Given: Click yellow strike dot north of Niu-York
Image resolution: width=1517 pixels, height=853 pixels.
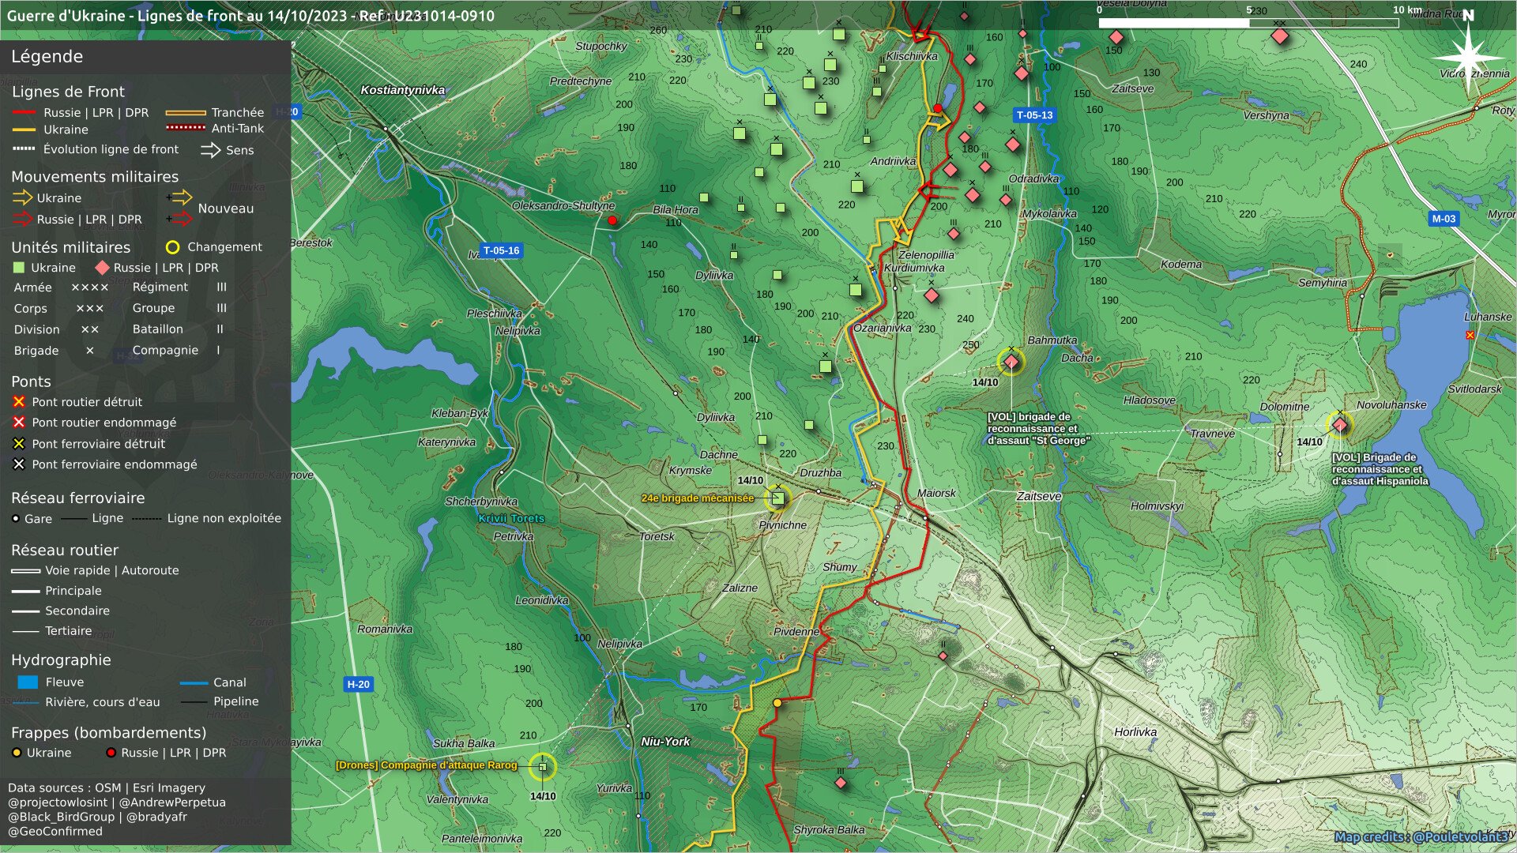Looking at the screenshot, I should 777,703.
